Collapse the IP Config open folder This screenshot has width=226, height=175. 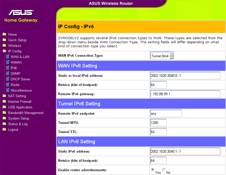coord(4,51)
